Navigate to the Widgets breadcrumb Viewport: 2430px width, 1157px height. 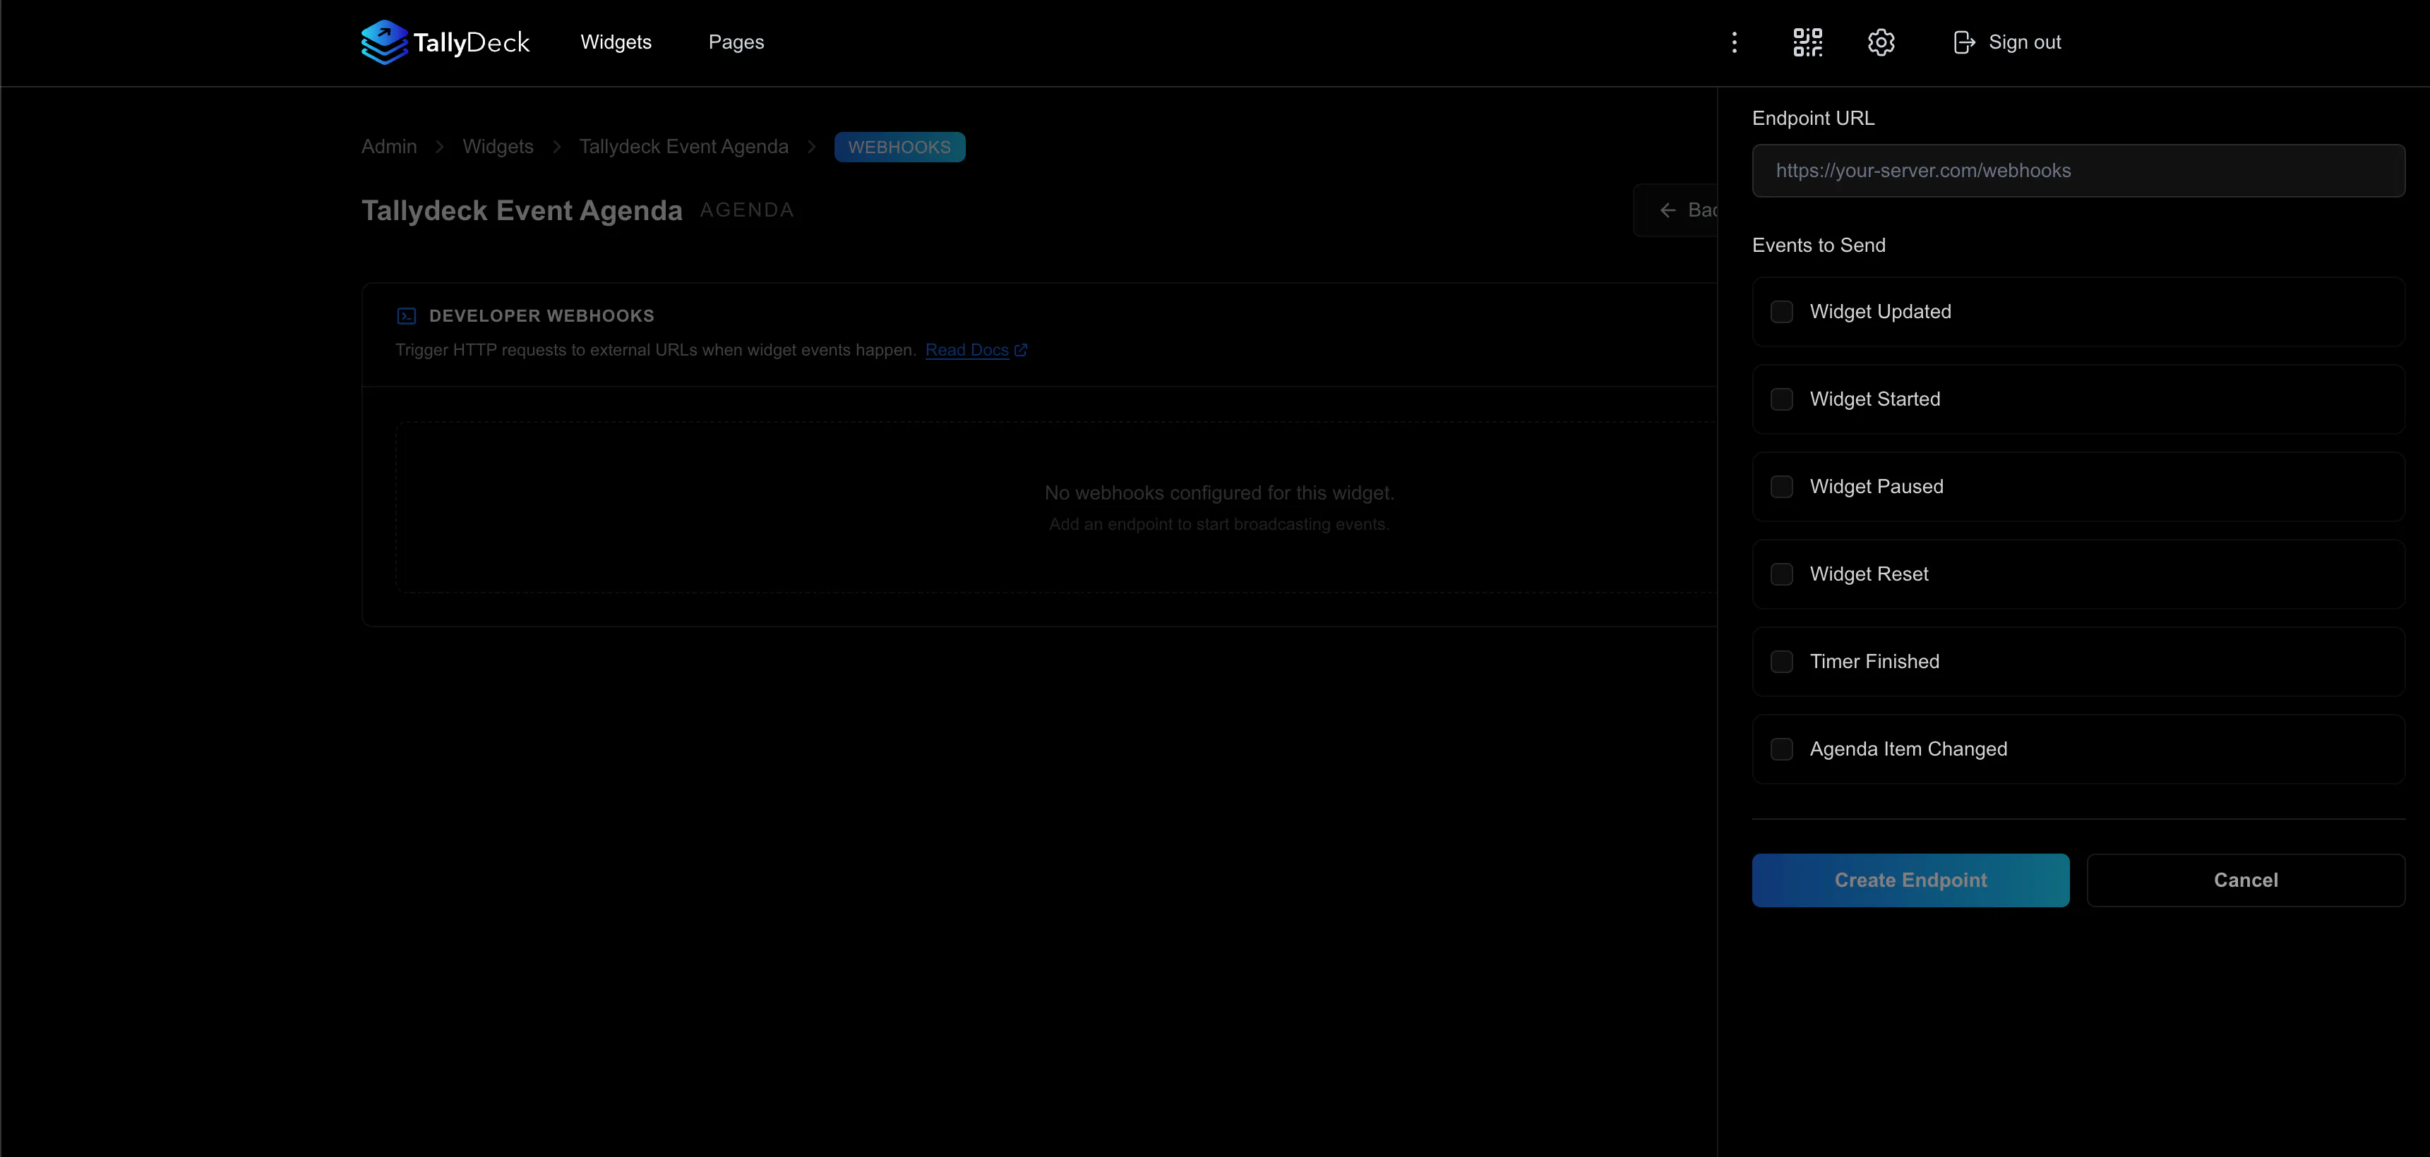point(498,147)
